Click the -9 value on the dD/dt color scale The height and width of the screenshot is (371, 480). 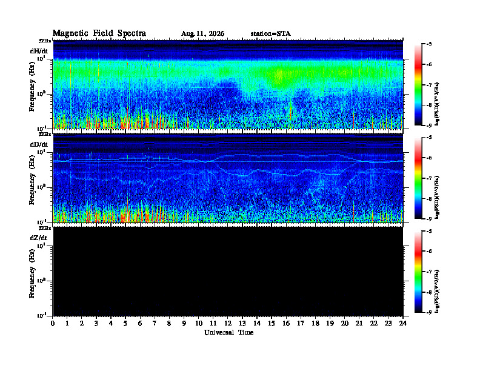coord(429,219)
